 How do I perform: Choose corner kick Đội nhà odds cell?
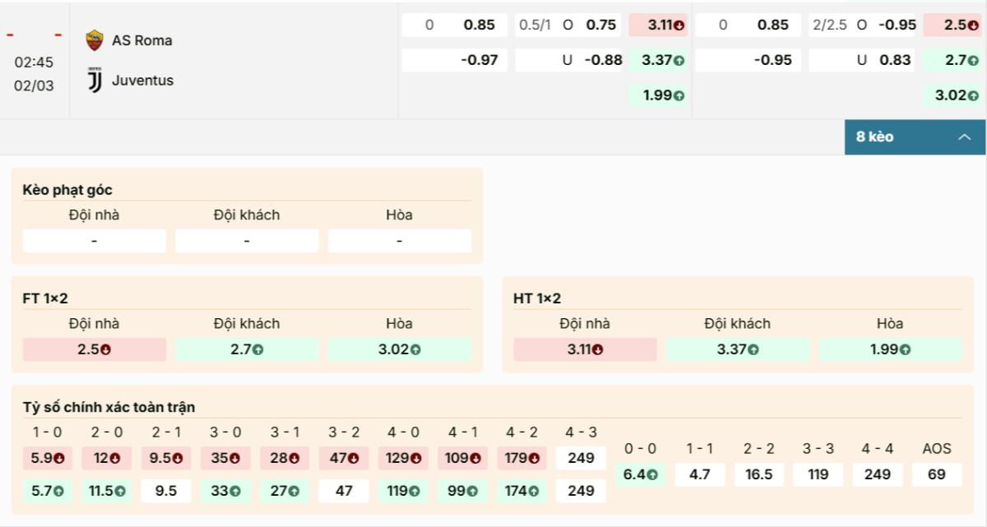[94, 241]
